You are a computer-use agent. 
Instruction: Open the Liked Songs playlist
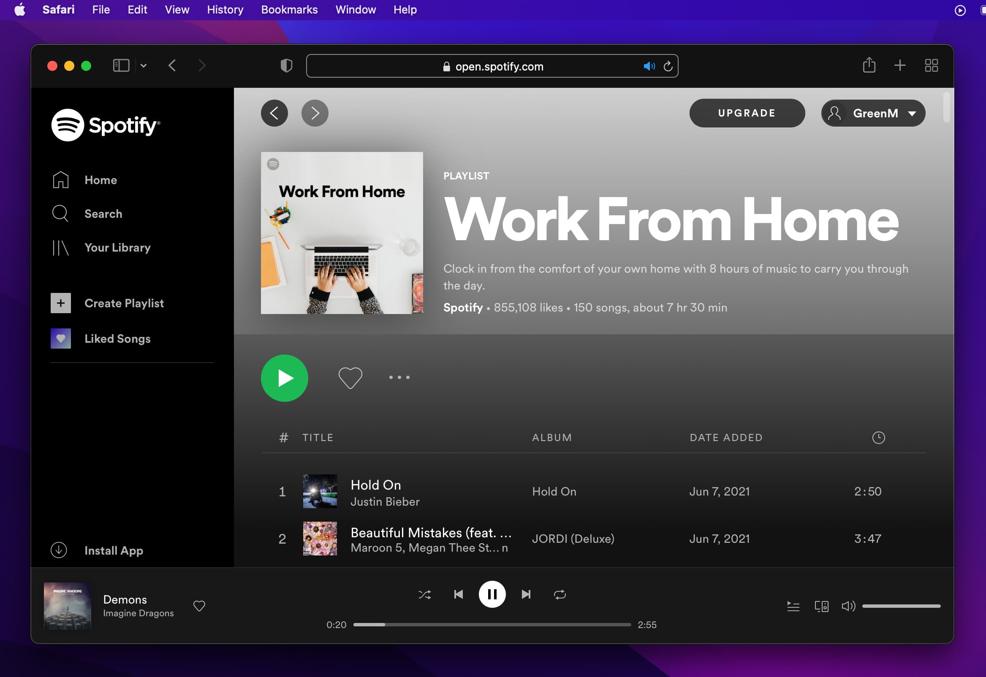tap(117, 338)
